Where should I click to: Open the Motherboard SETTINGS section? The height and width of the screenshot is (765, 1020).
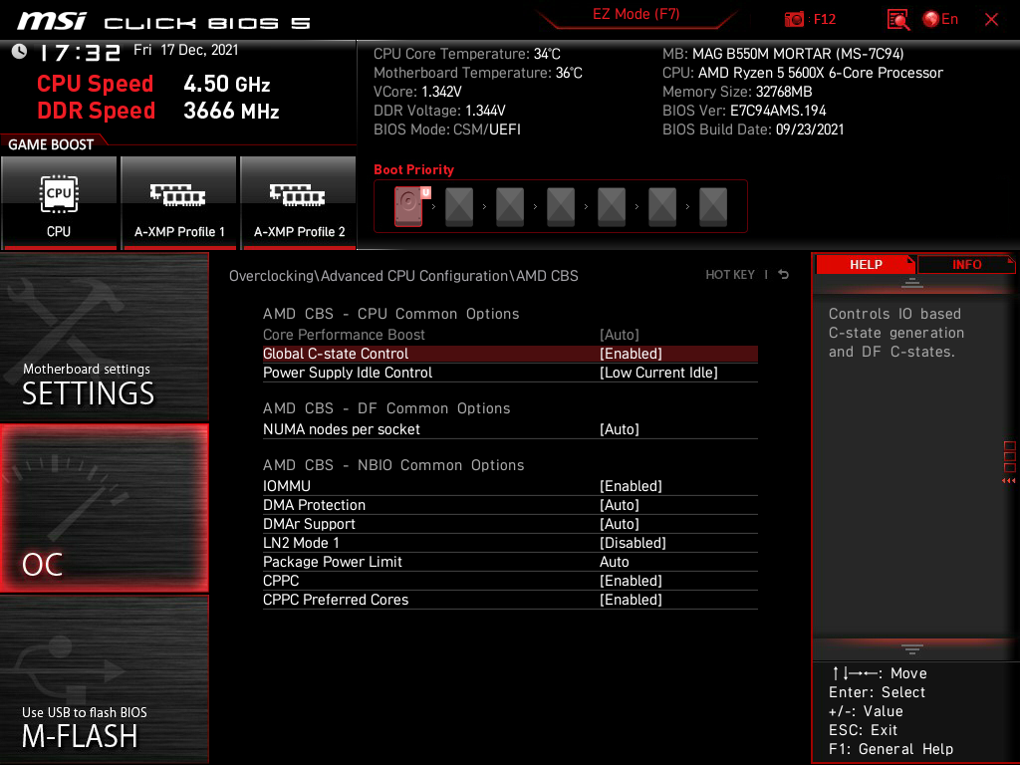point(104,337)
